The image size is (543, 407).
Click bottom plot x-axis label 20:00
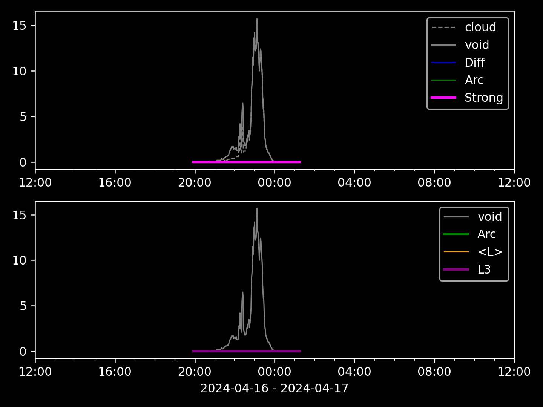tap(195, 372)
